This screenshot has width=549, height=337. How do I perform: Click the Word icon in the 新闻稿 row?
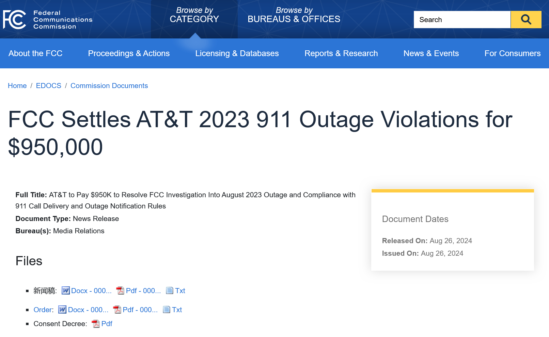click(x=66, y=290)
